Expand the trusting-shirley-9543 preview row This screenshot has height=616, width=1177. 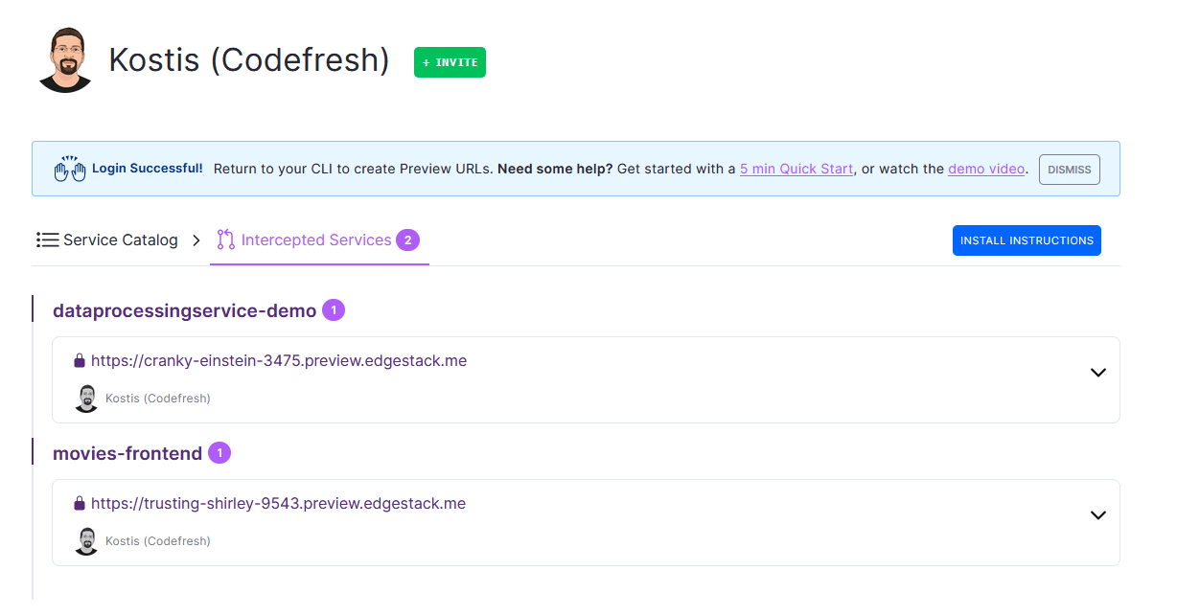(1098, 515)
